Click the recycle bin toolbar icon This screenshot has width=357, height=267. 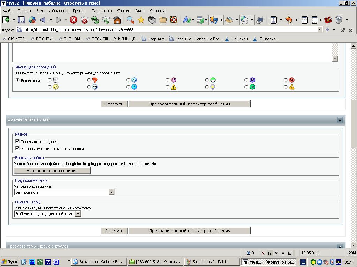(x=339, y=20)
